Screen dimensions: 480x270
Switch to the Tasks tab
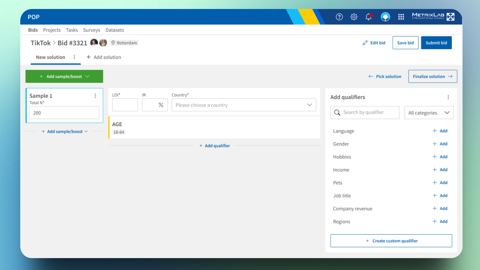click(x=72, y=30)
